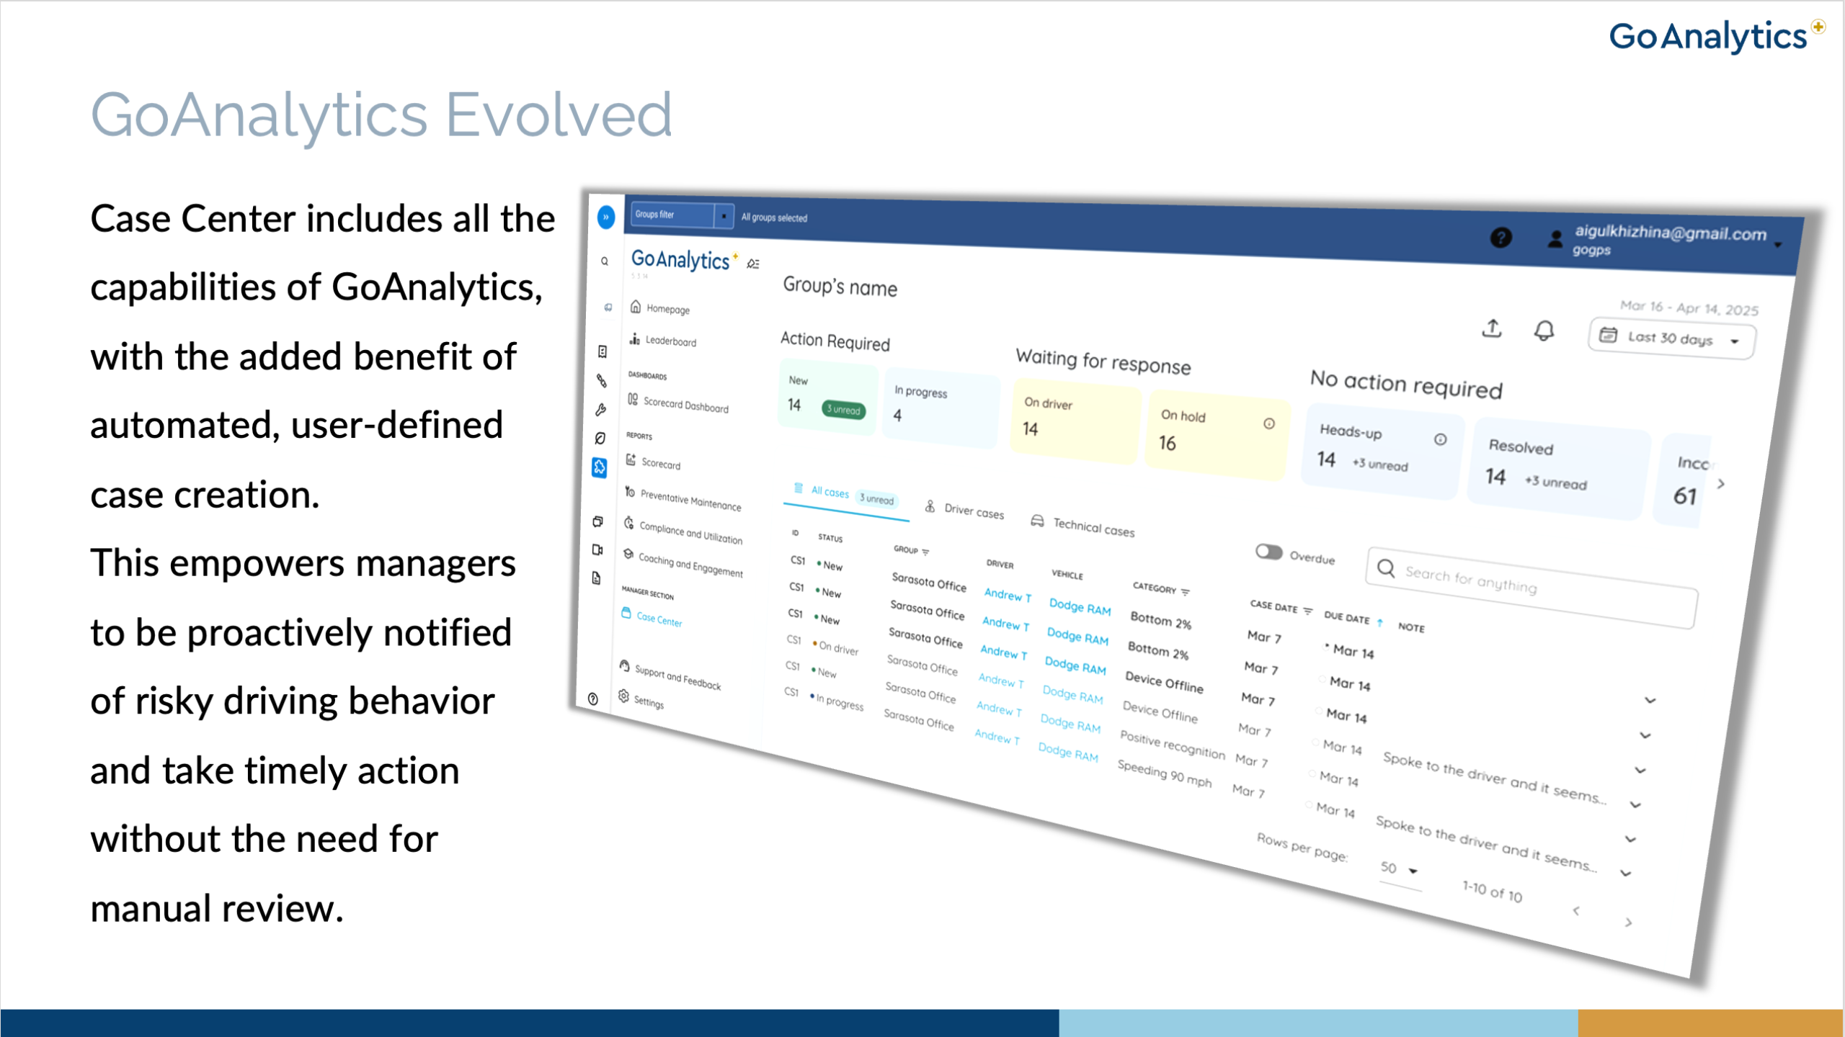
Task: Click the sidebar search magnifier icon
Action: 605,261
